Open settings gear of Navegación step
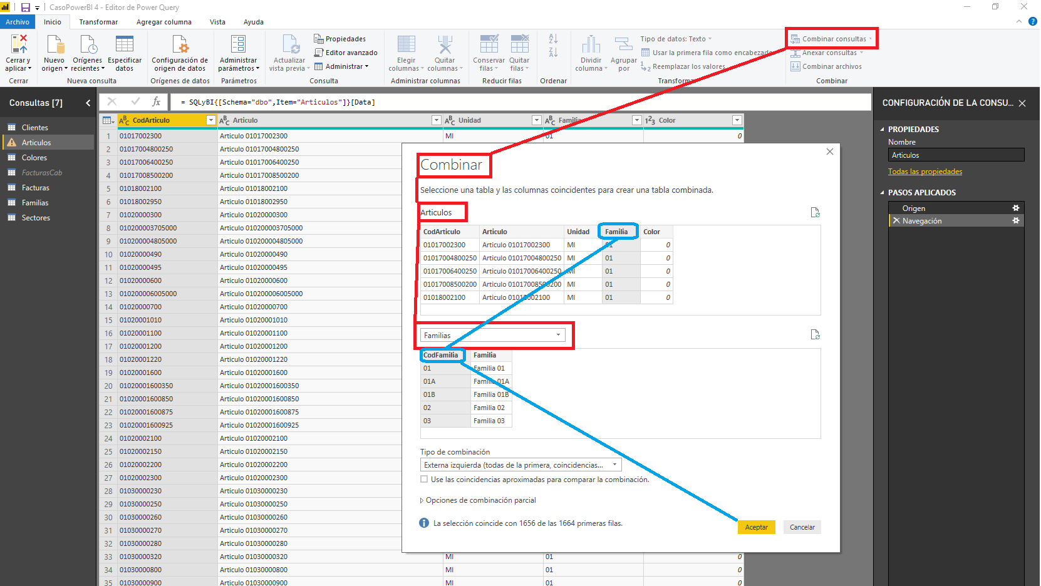The image size is (1041, 586). click(1016, 220)
